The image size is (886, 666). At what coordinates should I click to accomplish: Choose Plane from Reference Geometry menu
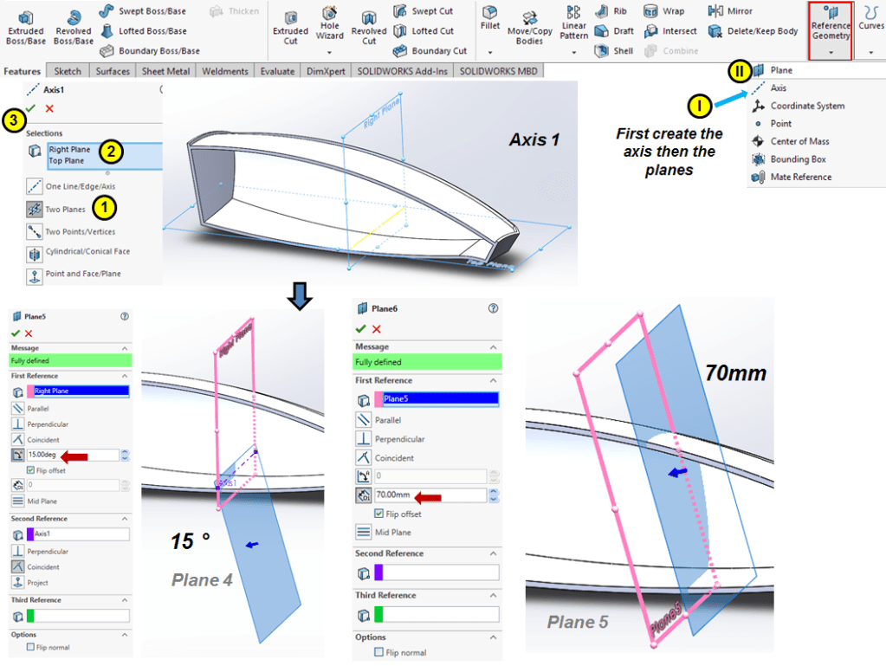[x=780, y=70]
